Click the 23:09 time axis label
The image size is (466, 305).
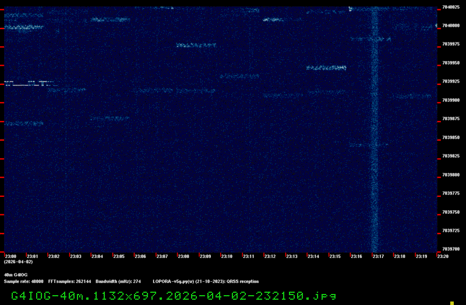tap(206, 256)
